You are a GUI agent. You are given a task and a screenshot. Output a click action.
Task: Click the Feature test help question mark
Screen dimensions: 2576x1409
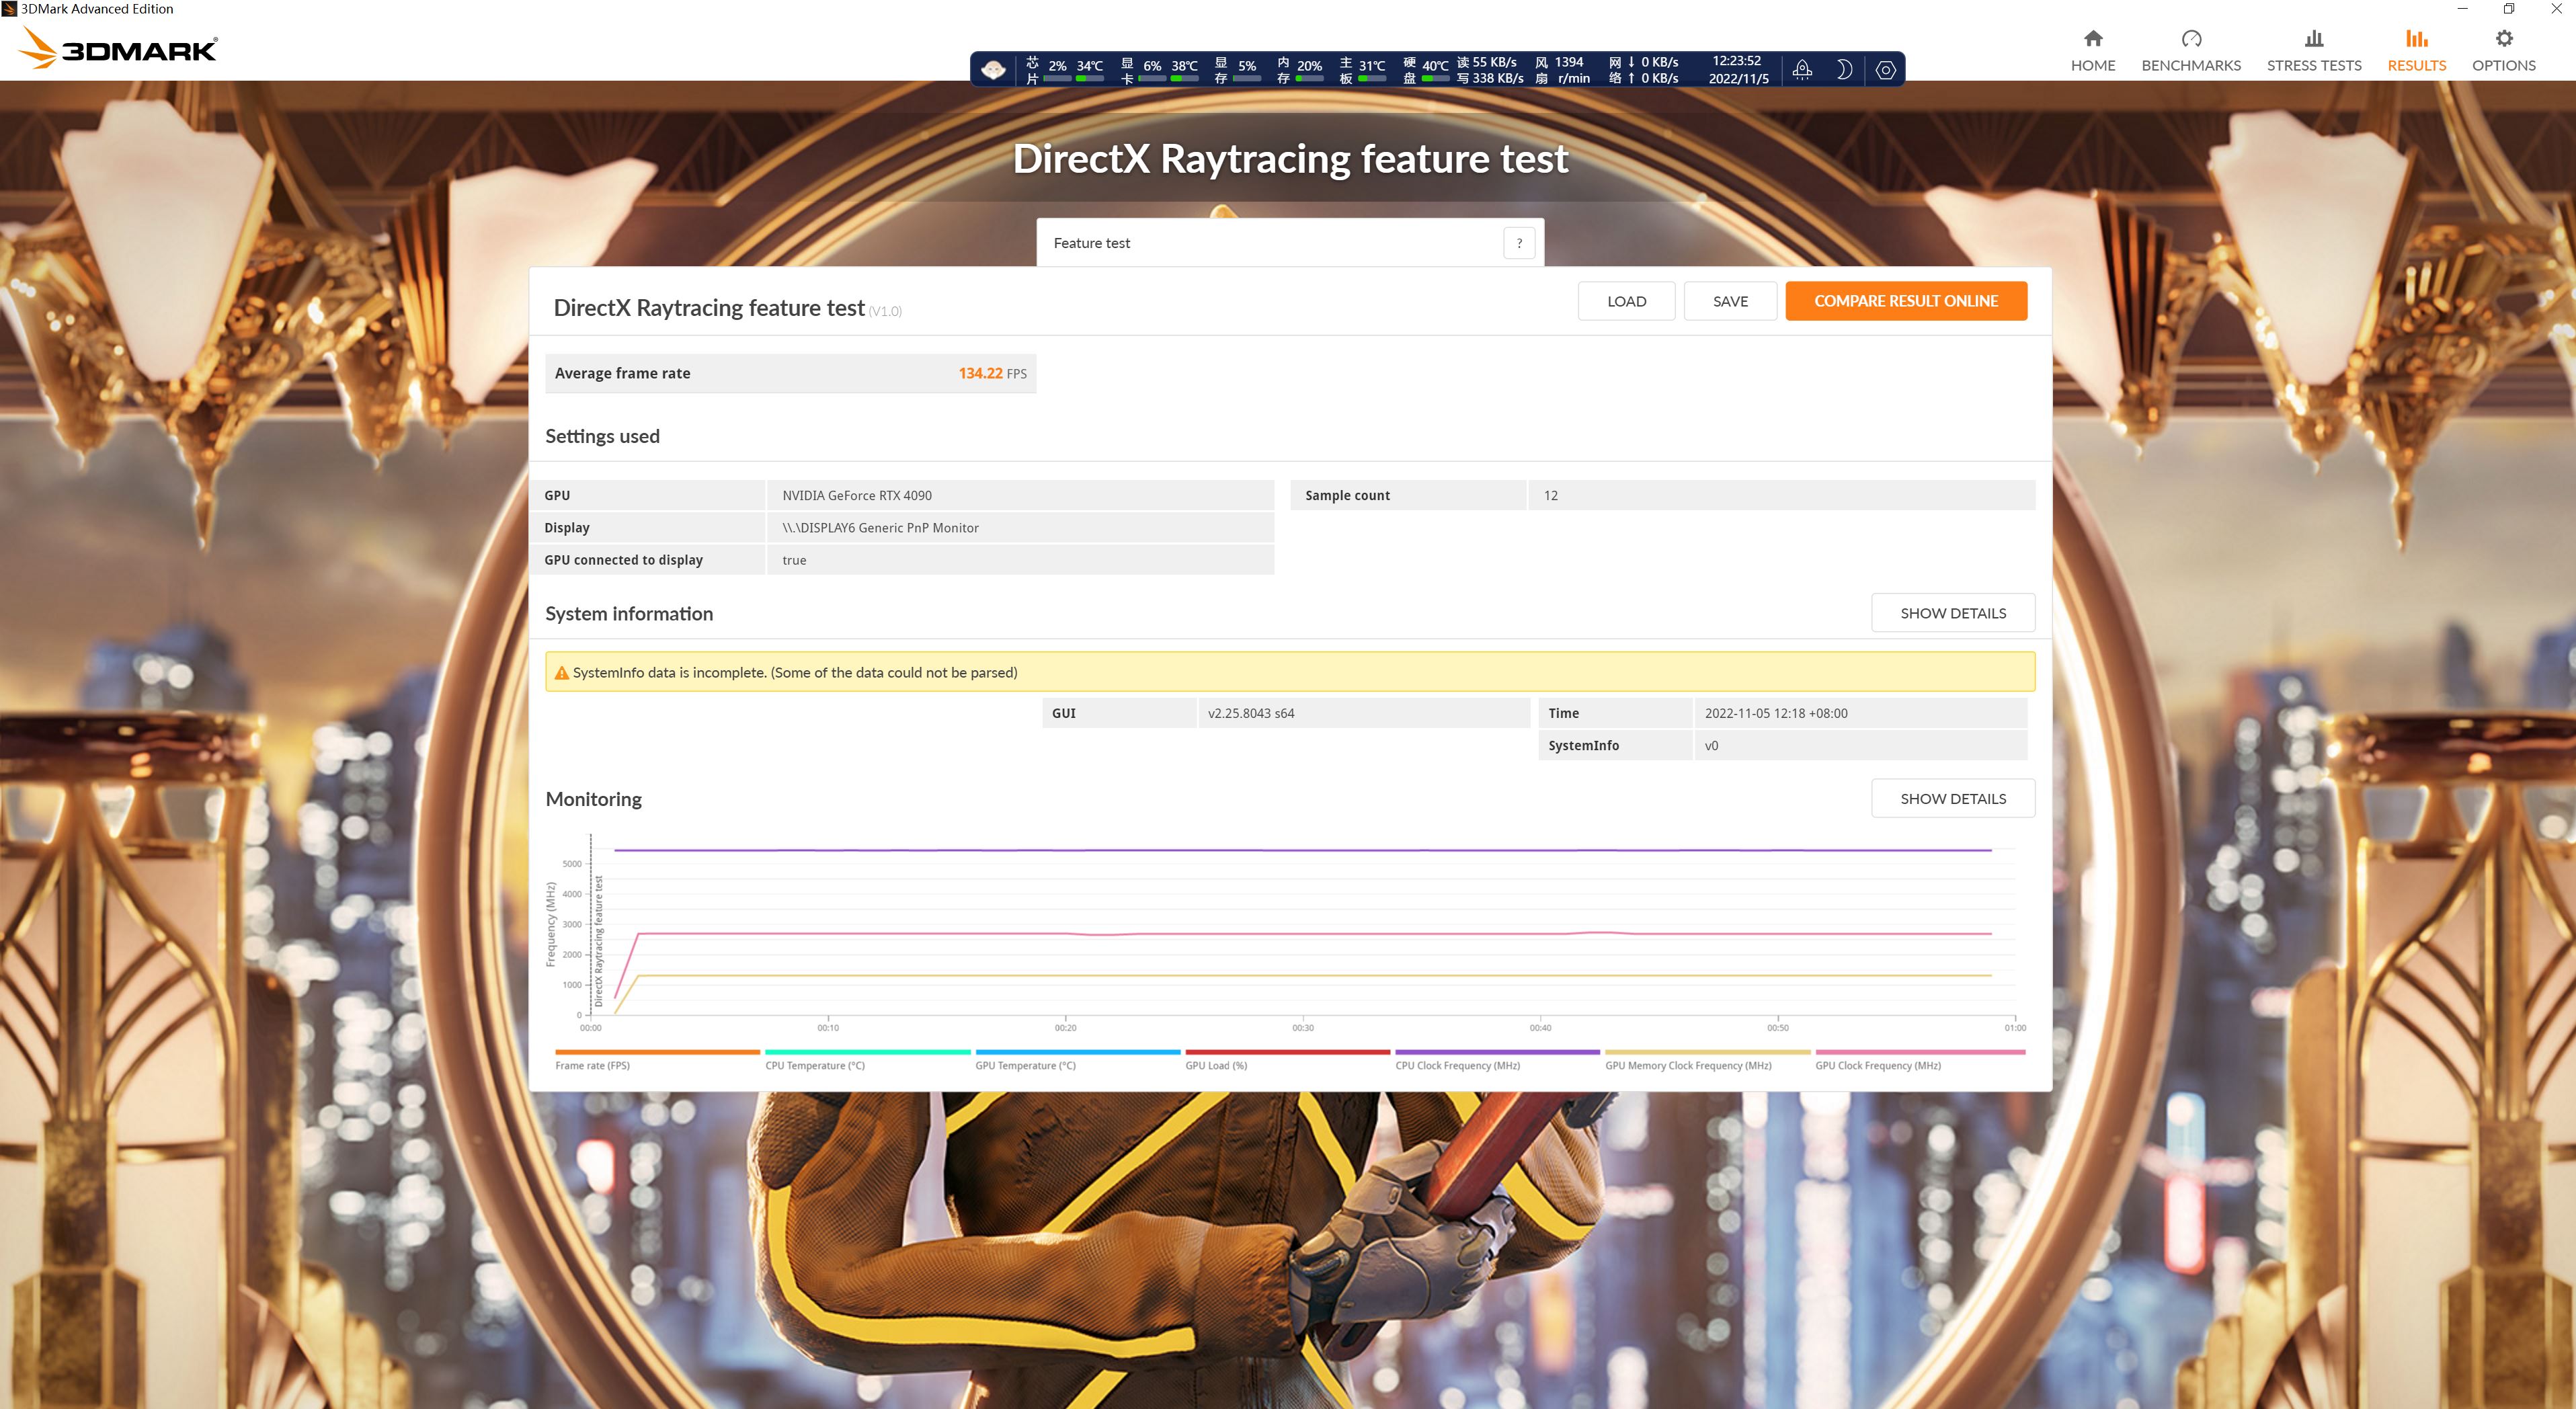click(1518, 243)
